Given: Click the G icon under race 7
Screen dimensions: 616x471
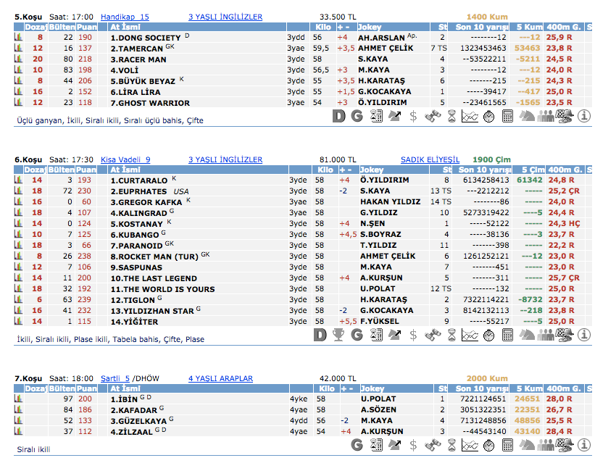Looking at the screenshot, I should tap(357, 445).
